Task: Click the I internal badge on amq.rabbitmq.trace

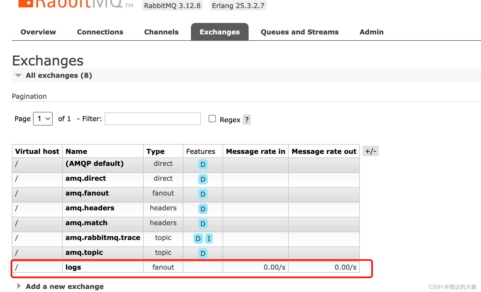Action: click(x=209, y=239)
